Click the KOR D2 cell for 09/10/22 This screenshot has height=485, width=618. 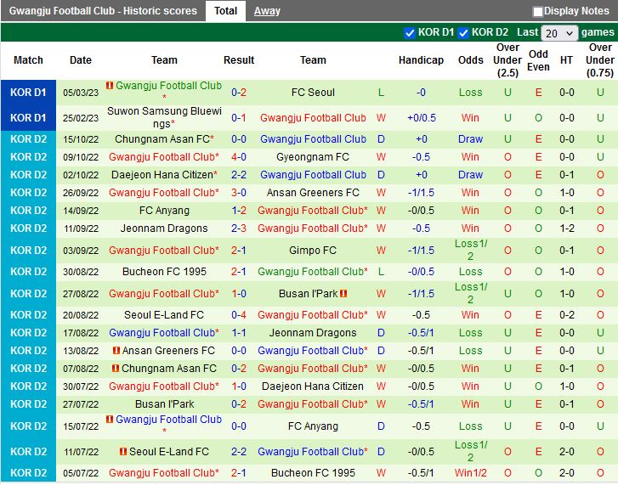[x=28, y=156]
